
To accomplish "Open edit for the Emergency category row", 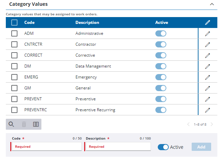I will 207,77.
